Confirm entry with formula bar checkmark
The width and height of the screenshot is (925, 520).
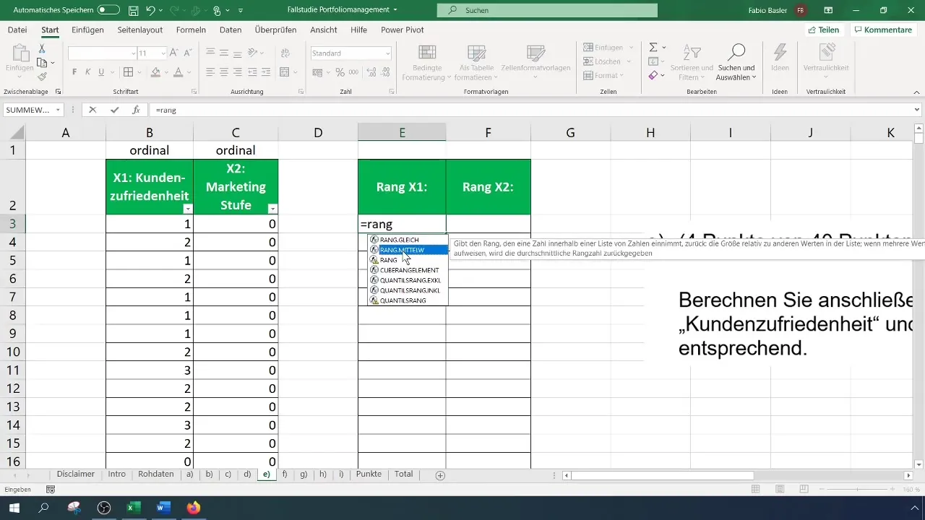(114, 110)
